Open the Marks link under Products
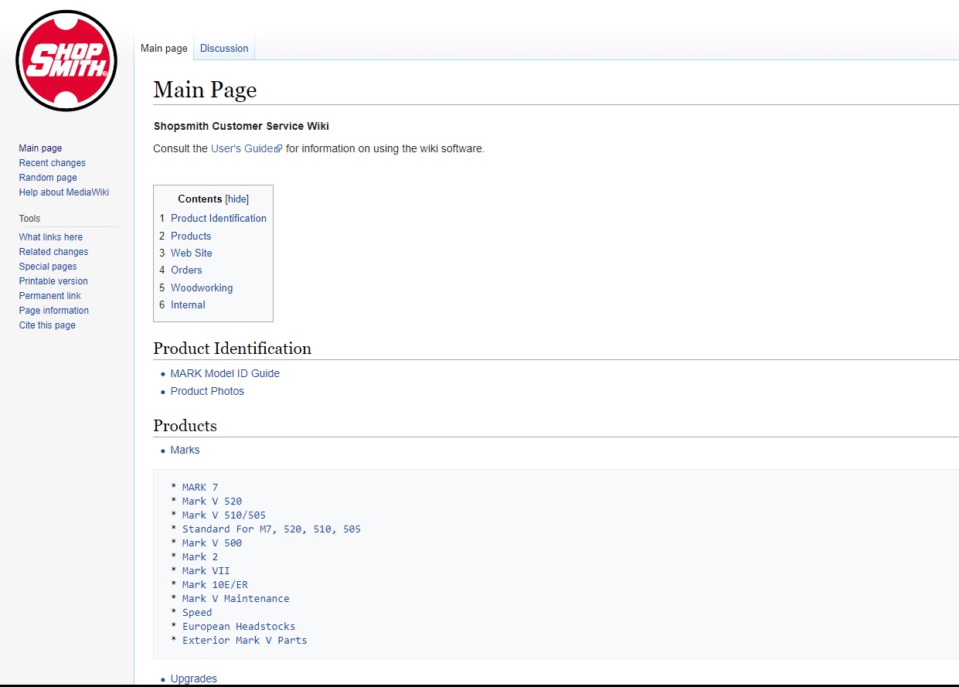Viewport: 959px width, 687px height. pos(185,450)
